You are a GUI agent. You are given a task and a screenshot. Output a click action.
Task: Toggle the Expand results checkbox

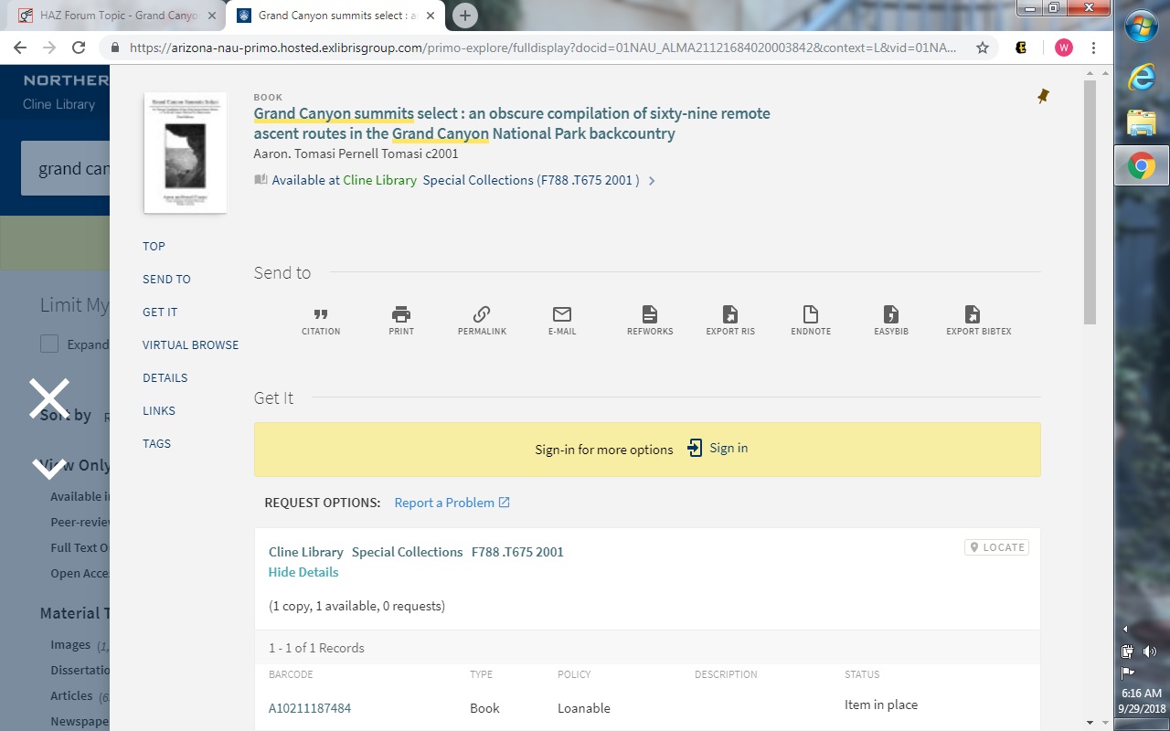click(49, 344)
